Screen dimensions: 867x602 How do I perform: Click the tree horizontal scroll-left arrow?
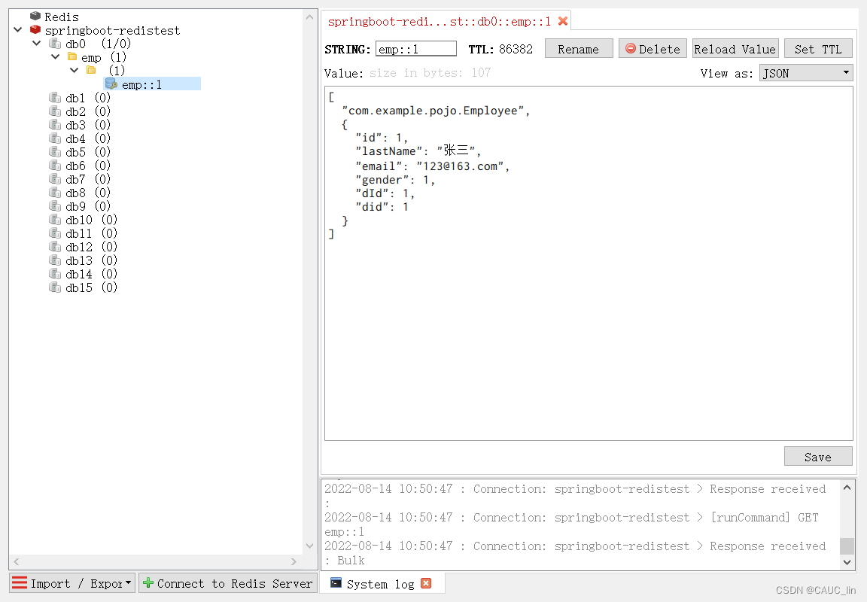[17, 561]
